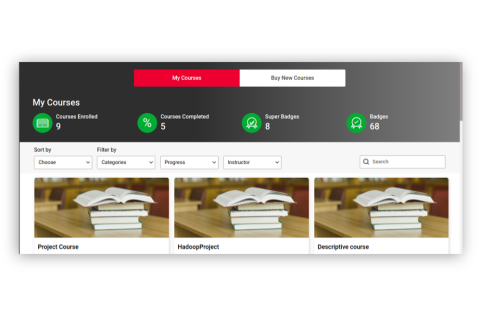Open the Buy New Courses tab

[x=292, y=78]
